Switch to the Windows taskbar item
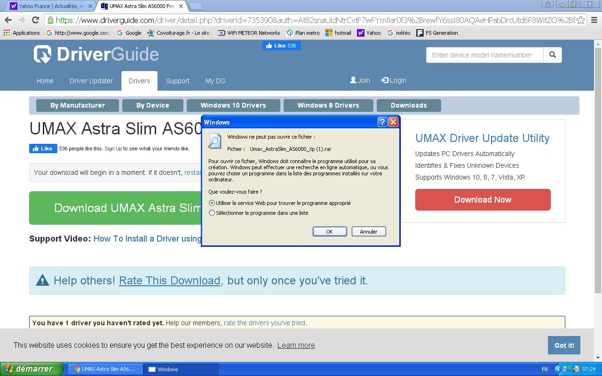 tap(181, 369)
